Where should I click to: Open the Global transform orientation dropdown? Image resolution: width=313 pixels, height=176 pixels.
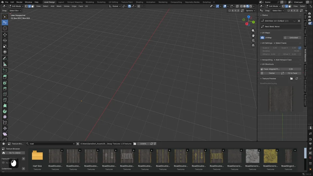pos(115,6)
